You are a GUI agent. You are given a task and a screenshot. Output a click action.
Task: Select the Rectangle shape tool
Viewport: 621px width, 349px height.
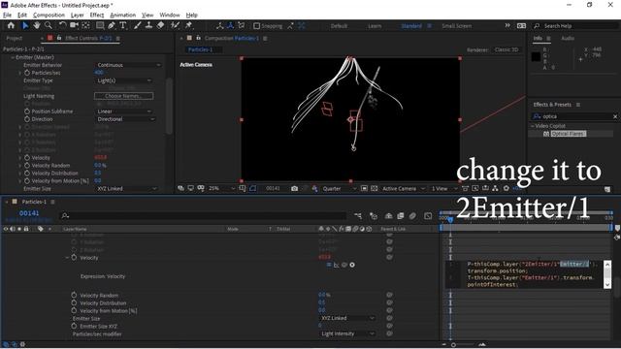(x=100, y=26)
